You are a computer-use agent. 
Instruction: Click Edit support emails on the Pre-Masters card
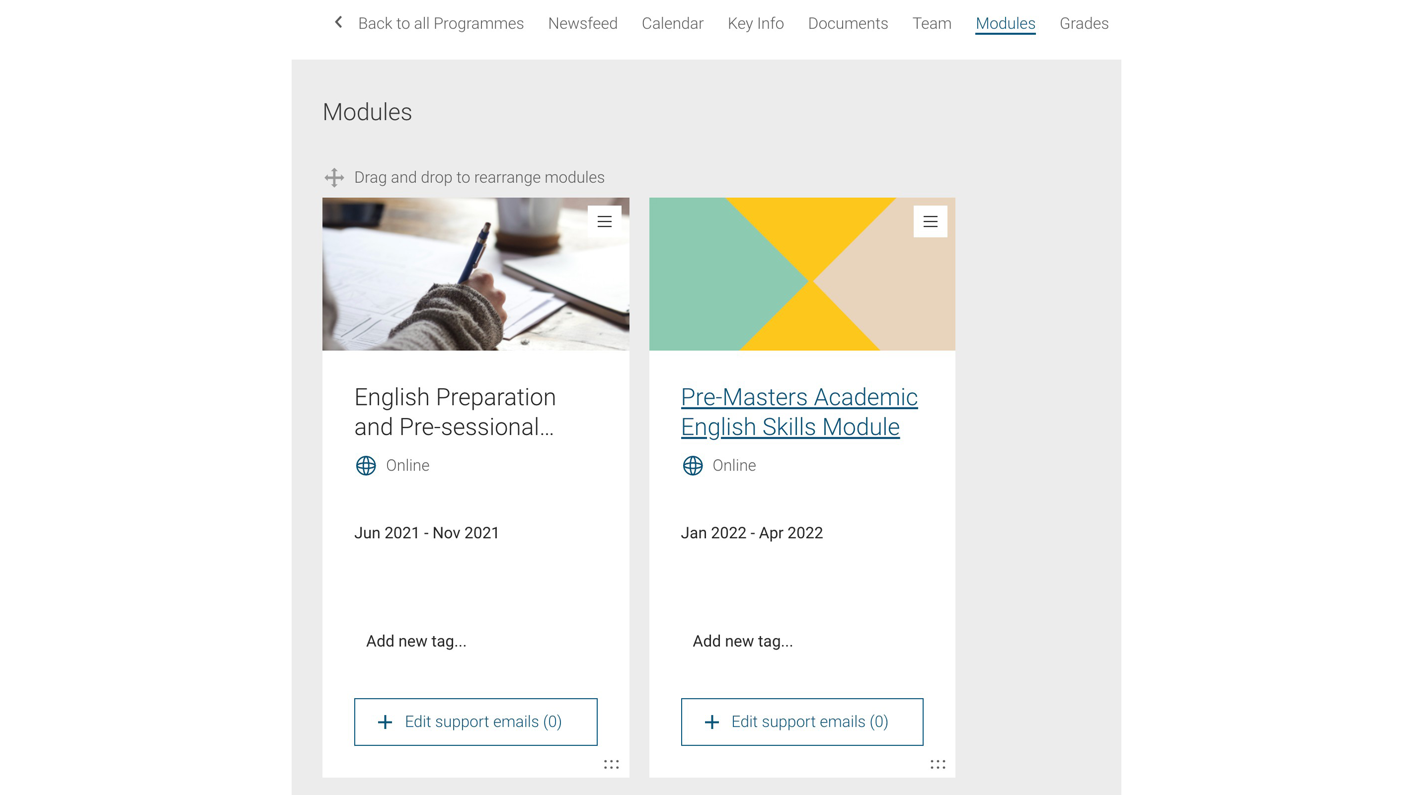click(x=801, y=721)
